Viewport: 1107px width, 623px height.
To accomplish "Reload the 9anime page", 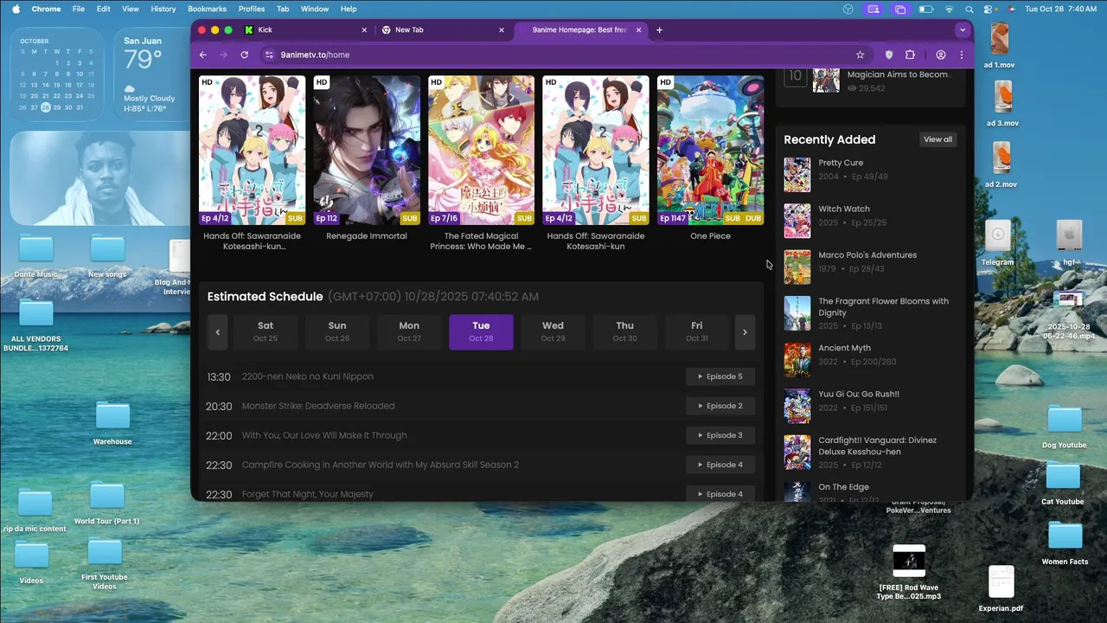I will pos(245,55).
